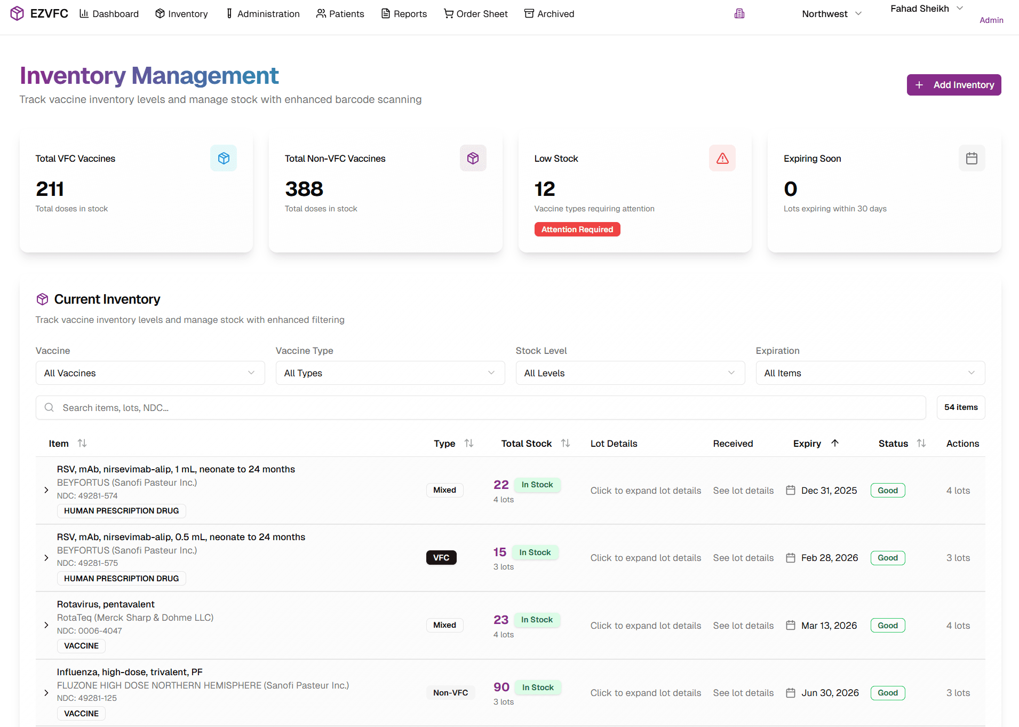The image size is (1019, 727).
Task: Expand the RotaTeq rotavirus inventory row
Action: (x=46, y=625)
